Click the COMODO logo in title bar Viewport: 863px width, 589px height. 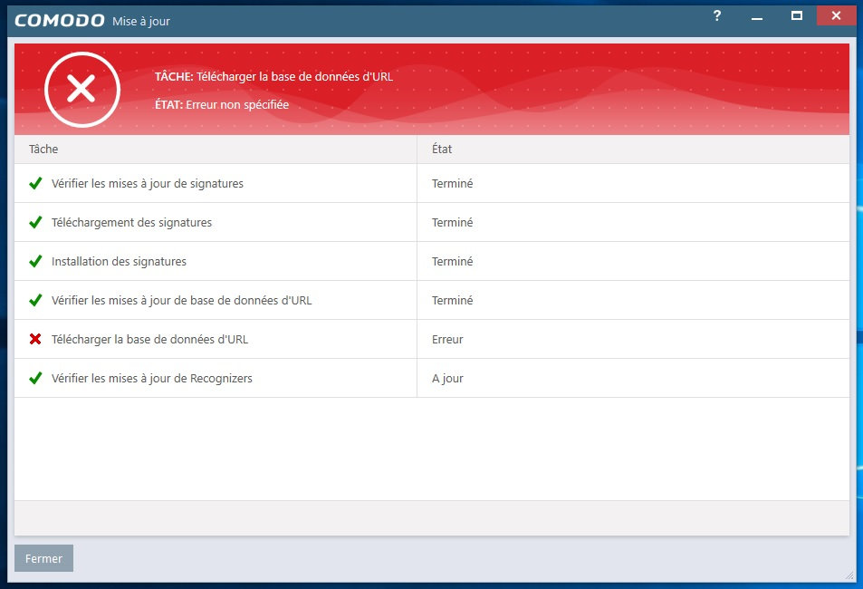(60, 21)
